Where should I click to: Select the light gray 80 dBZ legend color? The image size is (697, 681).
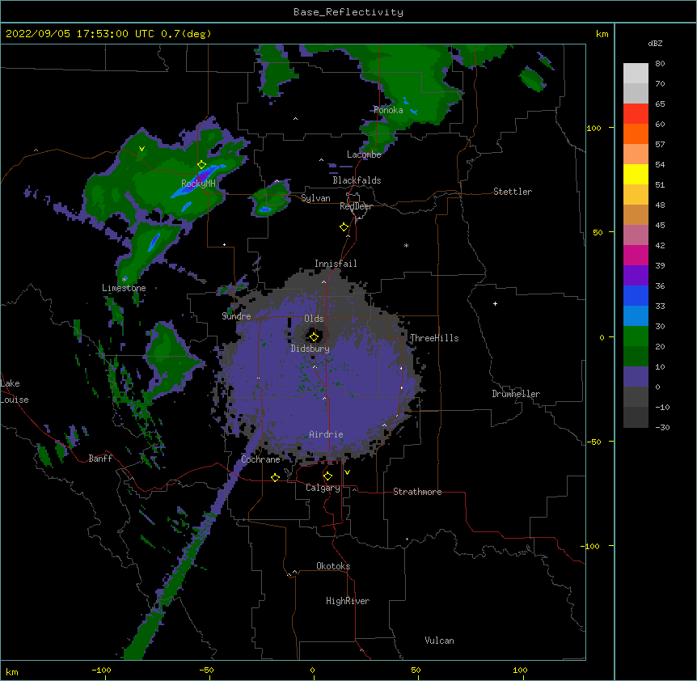click(636, 73)
